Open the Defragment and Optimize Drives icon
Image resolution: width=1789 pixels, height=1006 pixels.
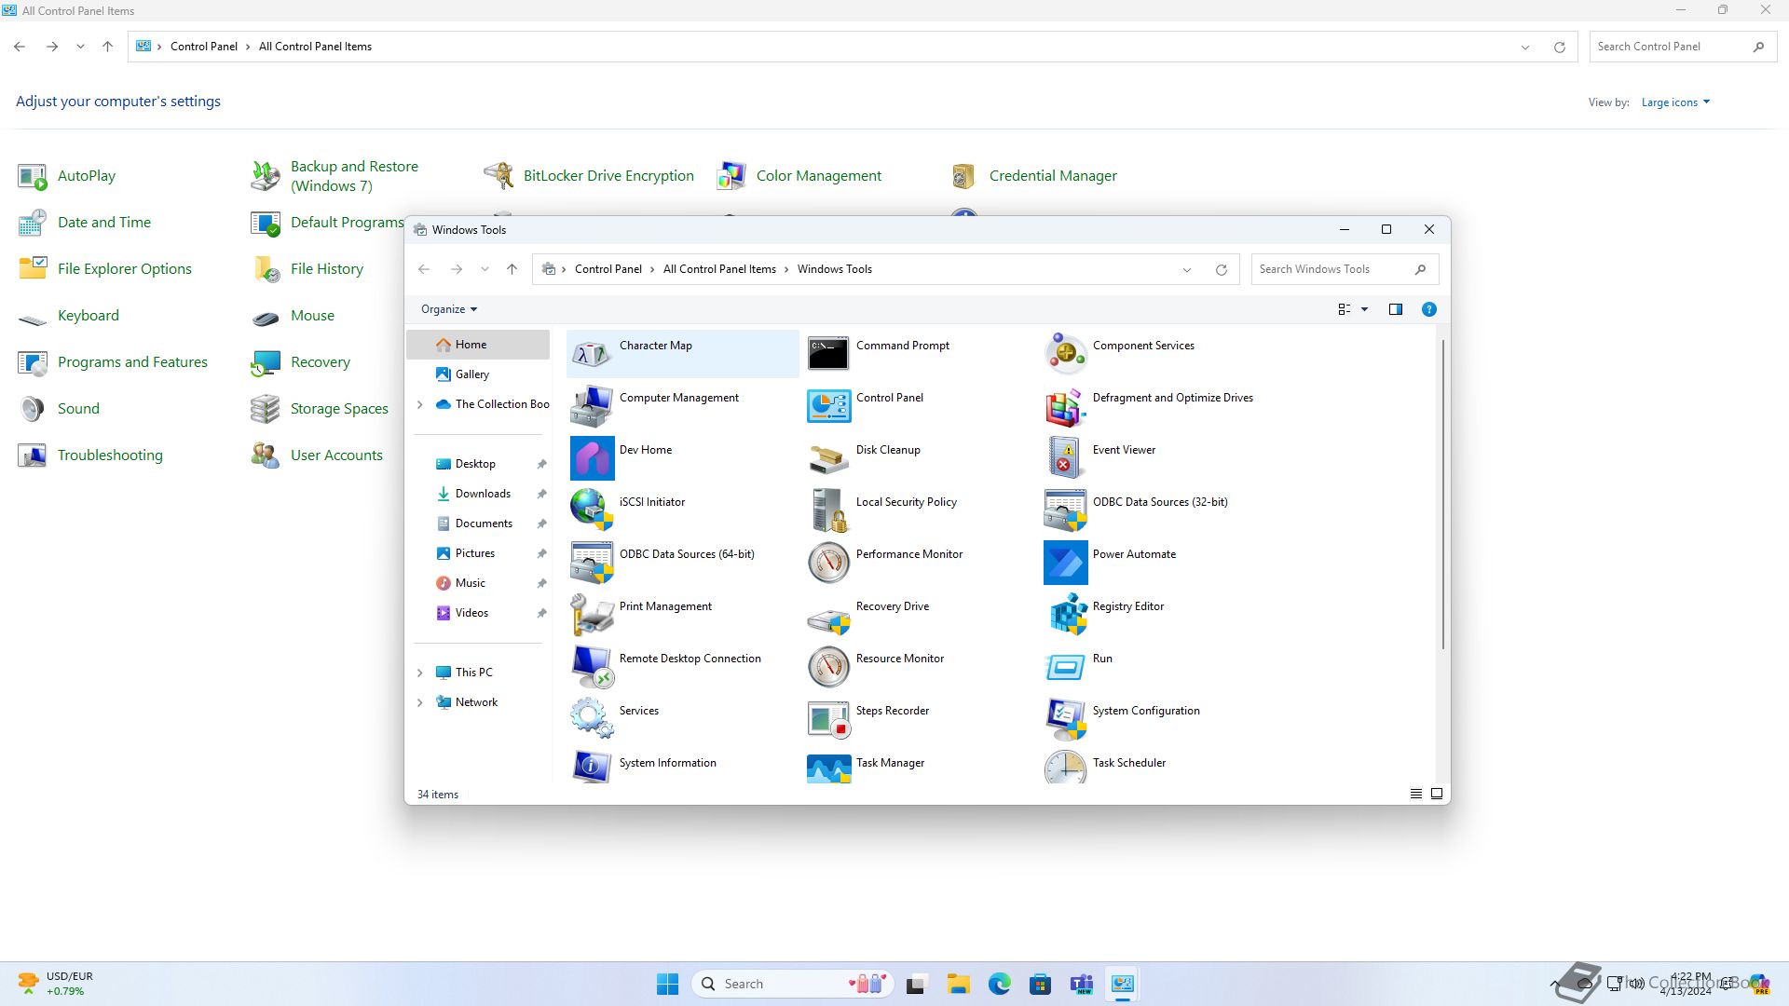tap(1065, 406)
